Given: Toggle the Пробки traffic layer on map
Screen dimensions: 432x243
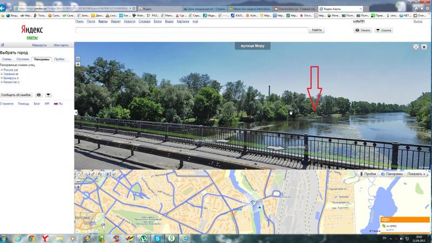Looking at the screenshot, I should coord(367,174).
